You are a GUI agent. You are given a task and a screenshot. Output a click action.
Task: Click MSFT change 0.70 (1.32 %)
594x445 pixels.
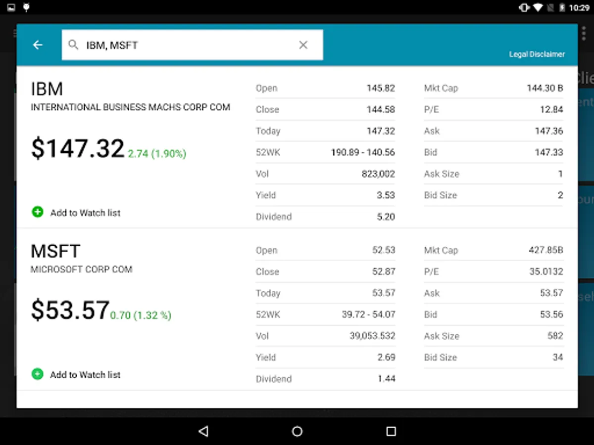click(x=141, y=315)
